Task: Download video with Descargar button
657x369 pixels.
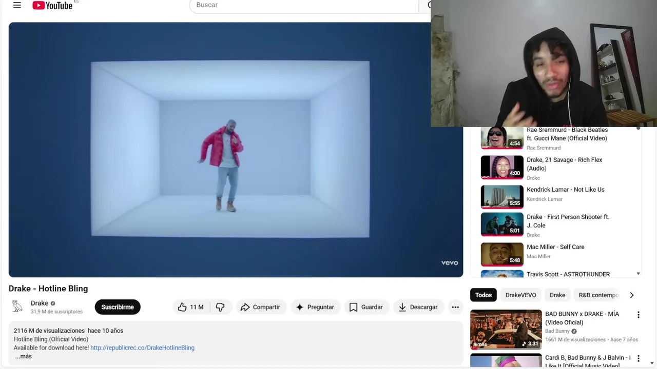Action: (418, 307)
